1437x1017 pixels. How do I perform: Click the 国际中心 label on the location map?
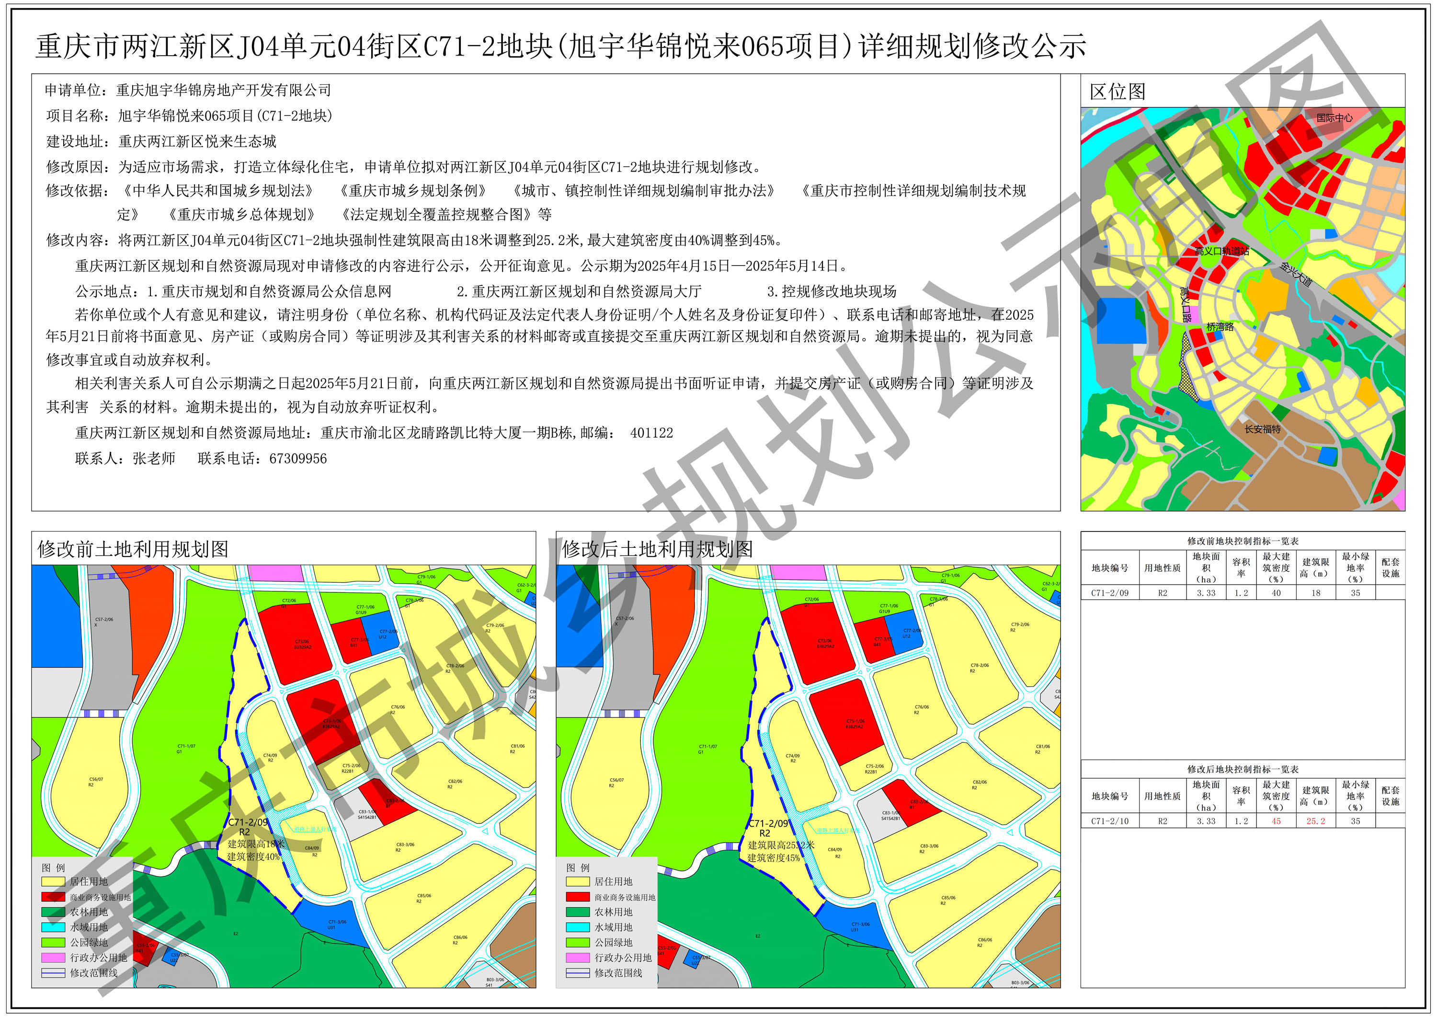[x=1334, y=118]
